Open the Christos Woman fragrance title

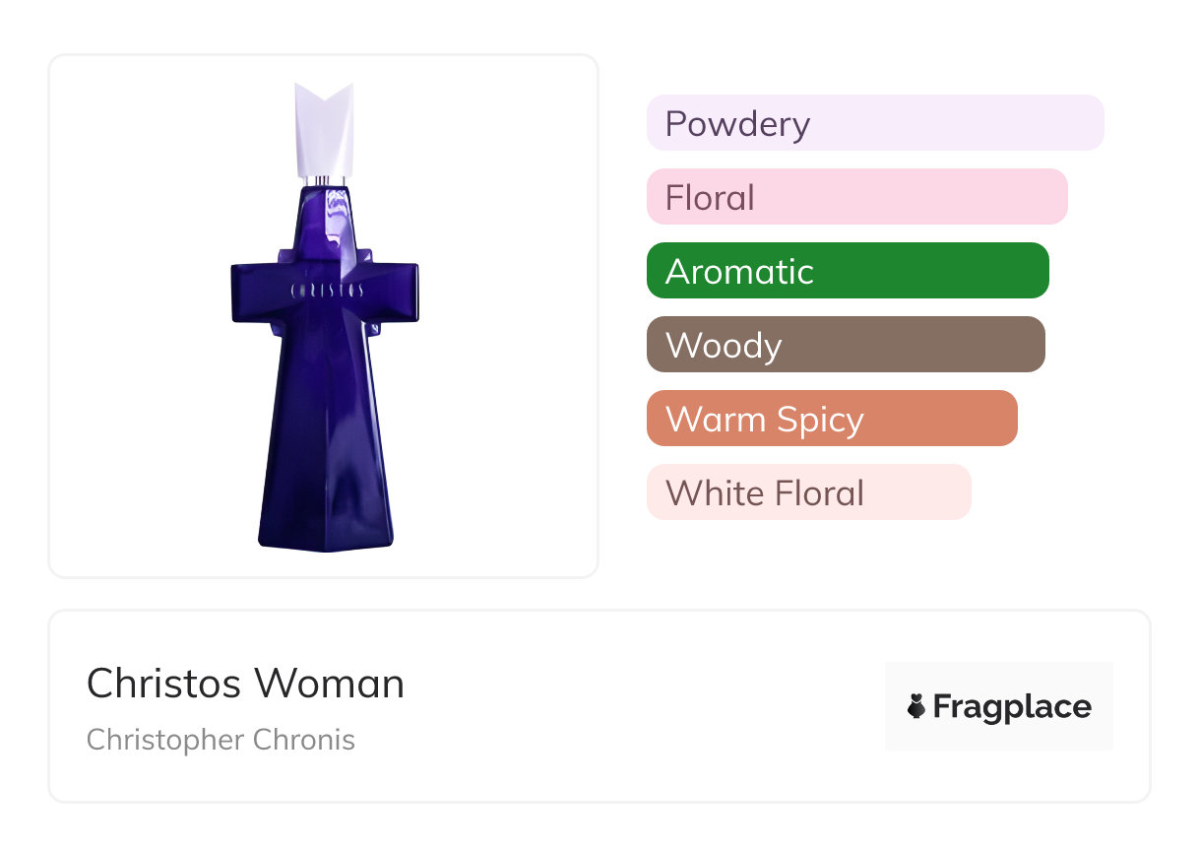coord(245,684)
